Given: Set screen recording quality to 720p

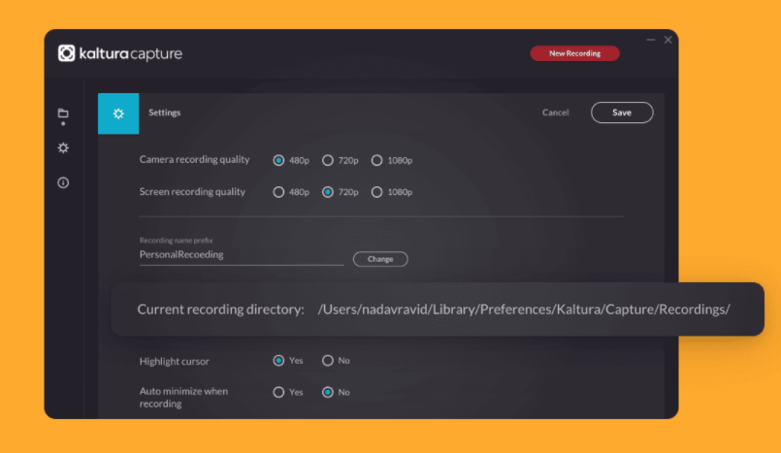Looking at the screenshot, I should coord(328,192).
